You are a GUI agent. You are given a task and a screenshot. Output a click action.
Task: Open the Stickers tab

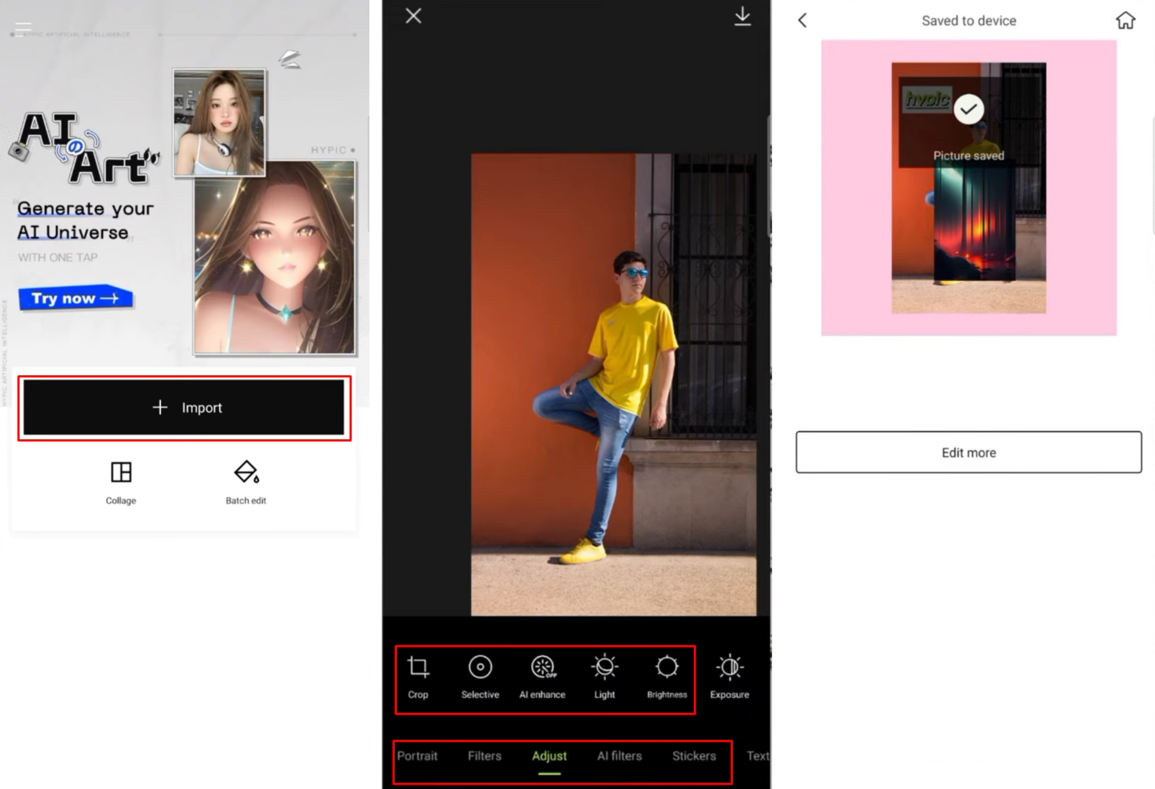(x=694, y=756)
